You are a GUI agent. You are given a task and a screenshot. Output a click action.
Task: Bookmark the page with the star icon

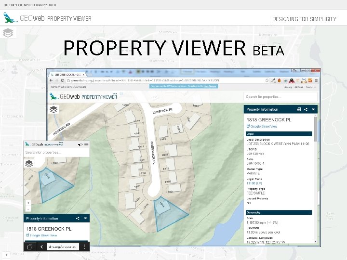[267, 80]
